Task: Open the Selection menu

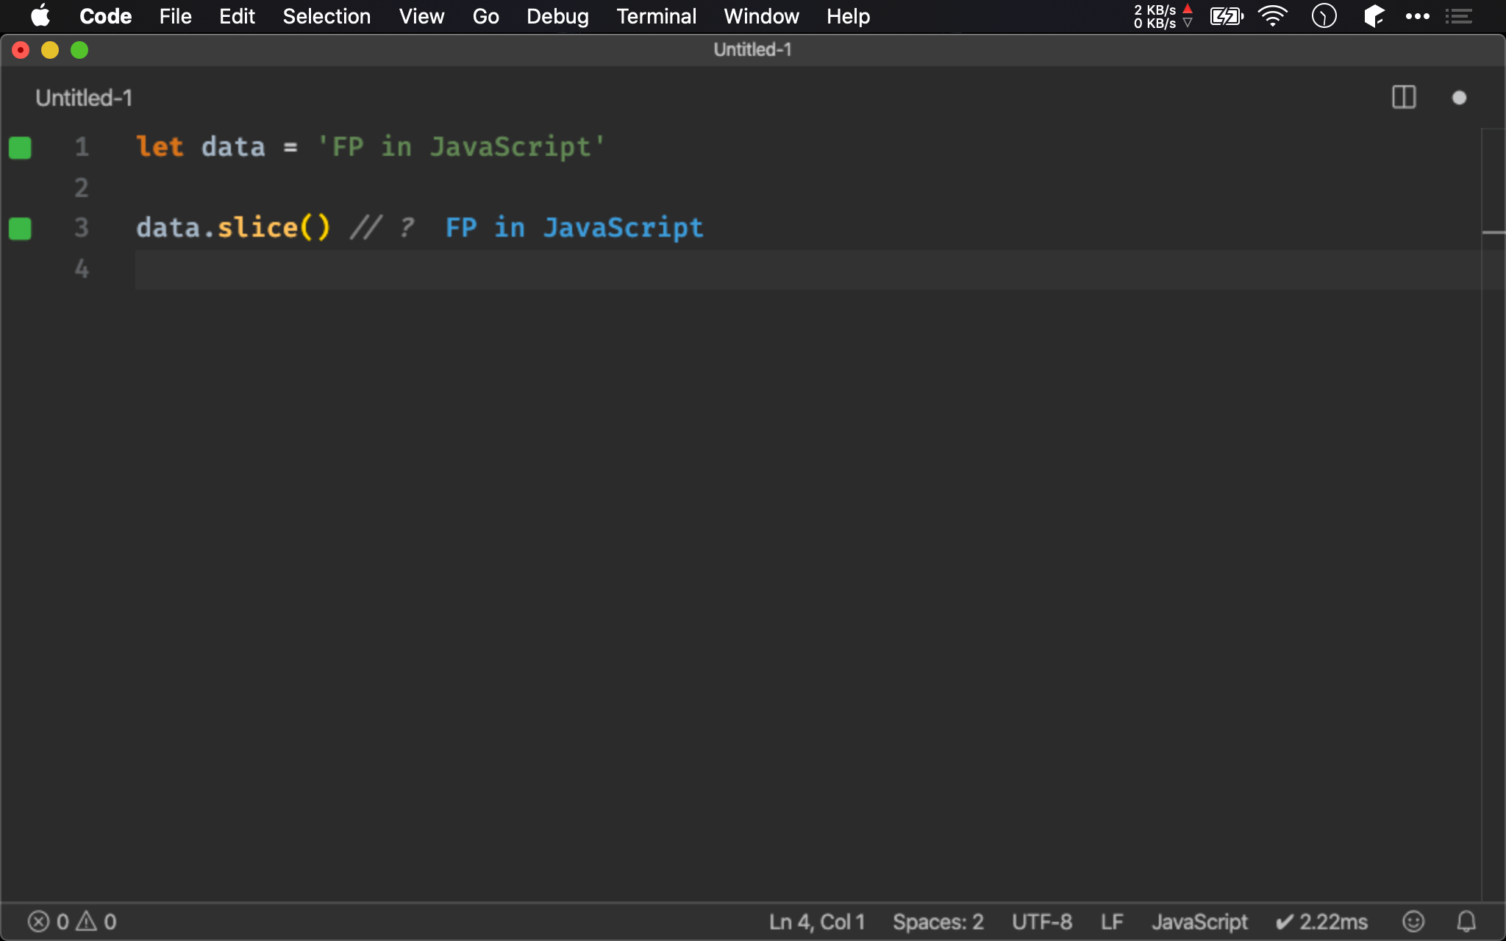Action: point(326,16)
